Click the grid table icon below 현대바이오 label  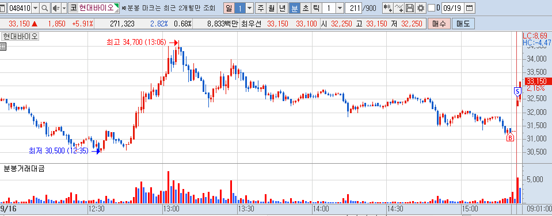[x=3, y=47]
